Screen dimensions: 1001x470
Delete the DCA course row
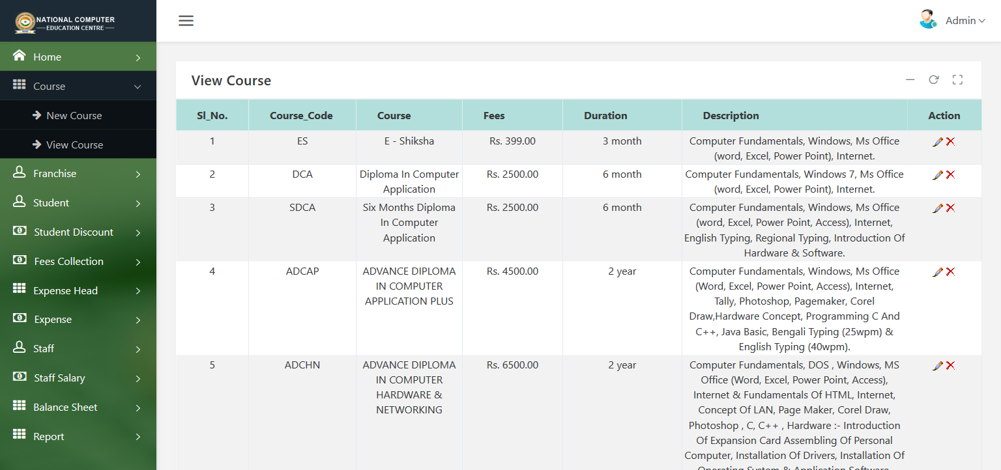coord(950,174)
